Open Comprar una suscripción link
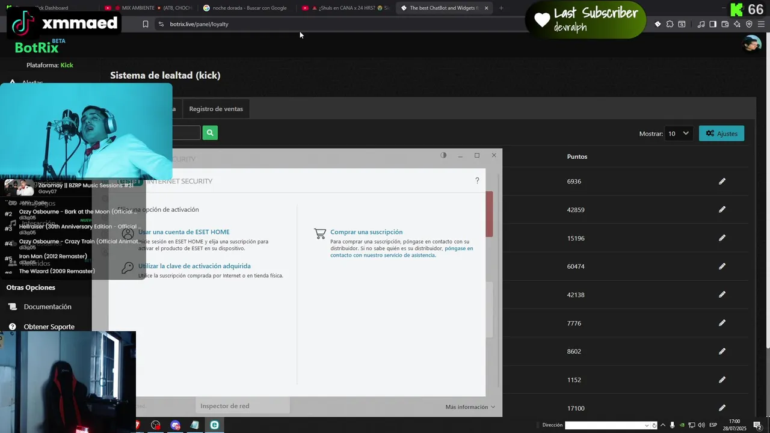The image size is (770, 433). point(366,232)
